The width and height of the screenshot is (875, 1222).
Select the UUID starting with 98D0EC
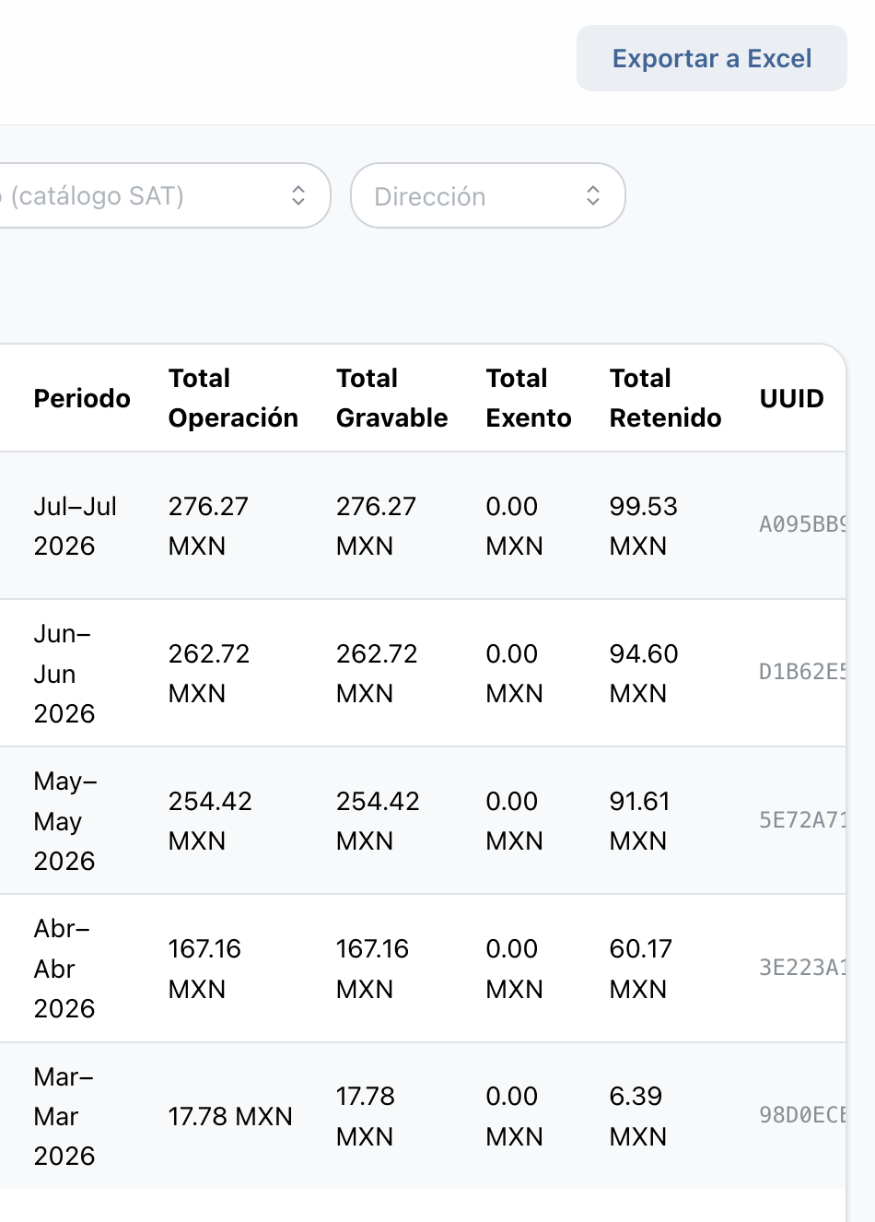coord(802,1115)
